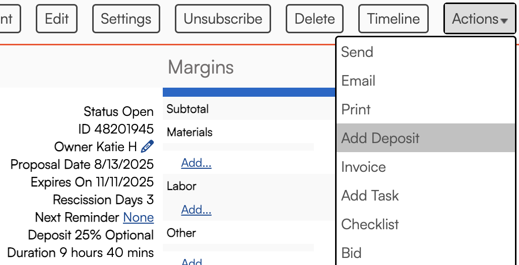The width and height of the screenshot is (519, 265).
Task: Collapse the Actions dropdown
Action: 480,19
